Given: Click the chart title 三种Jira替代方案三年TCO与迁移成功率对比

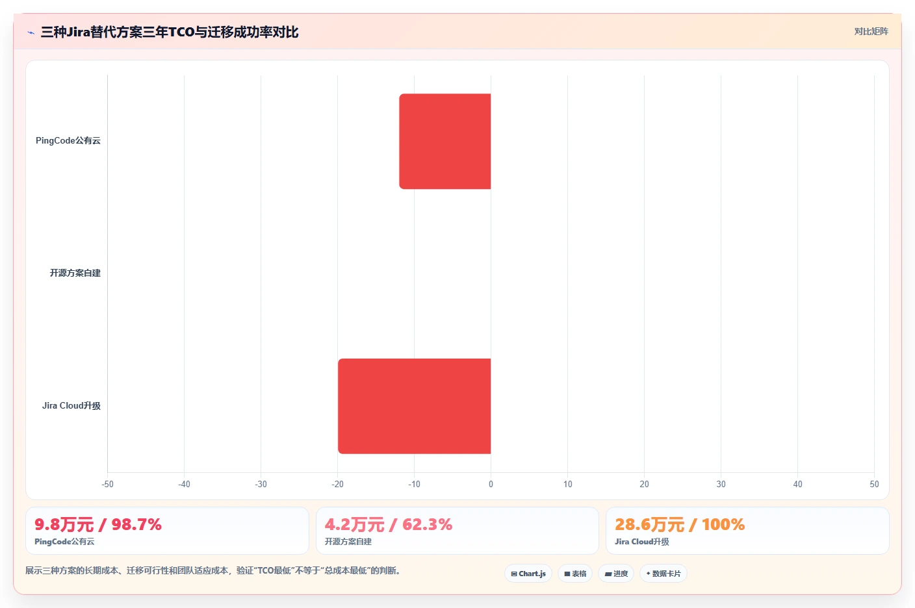Looking at the screenshot, I should pyautogui.click(x=170, y=32).
